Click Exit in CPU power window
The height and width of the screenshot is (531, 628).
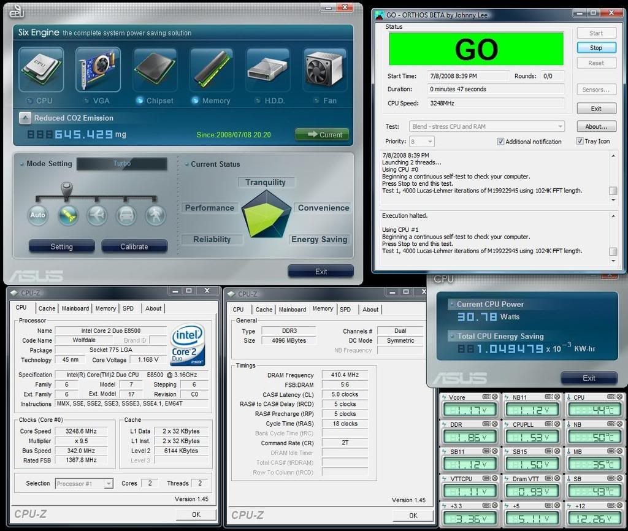tap(589, 378)
